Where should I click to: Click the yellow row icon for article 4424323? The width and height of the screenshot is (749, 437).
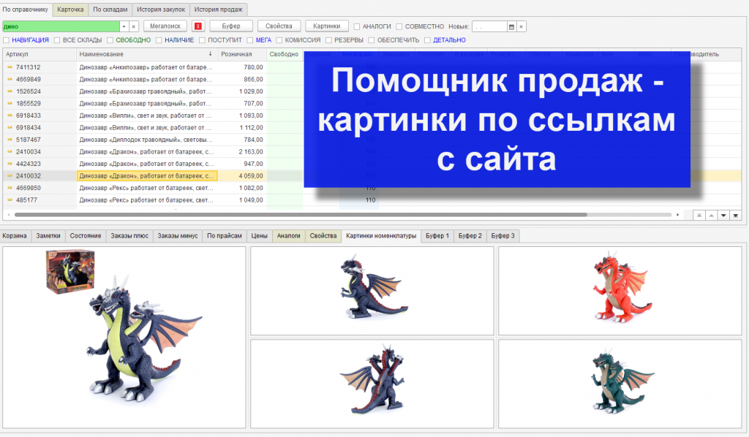tap(10, 164)
